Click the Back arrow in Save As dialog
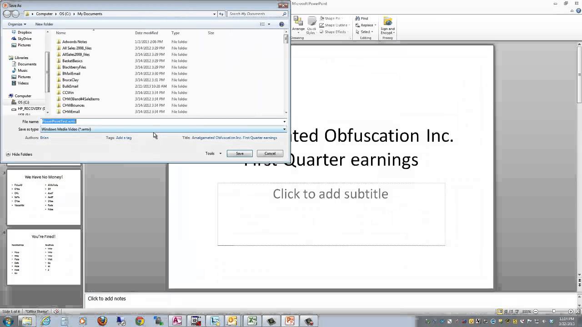This screenshot has width=582, height=327. pyautogui.click(x=7, y=14)
